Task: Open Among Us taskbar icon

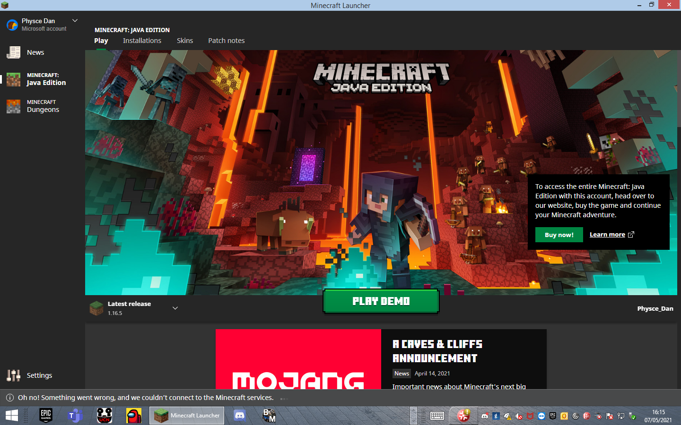Action: (x=134, y=416)
